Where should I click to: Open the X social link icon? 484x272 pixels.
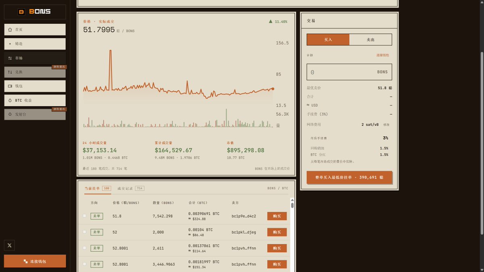point(10,245)
